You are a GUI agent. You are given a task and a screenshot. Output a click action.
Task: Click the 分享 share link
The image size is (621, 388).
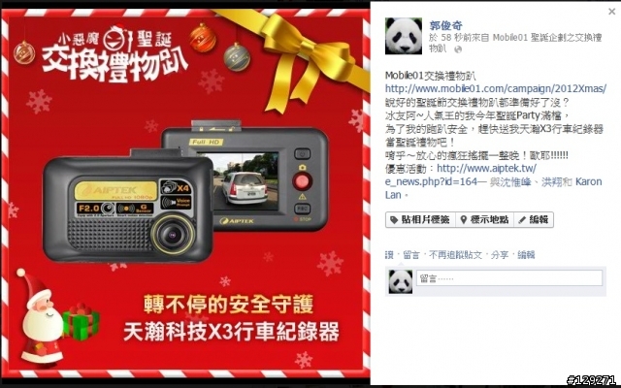point(500,255)
